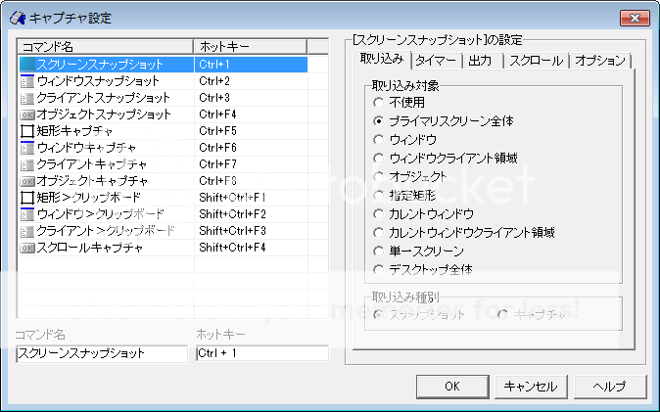660x412 pixels.
Task: Click the オブジェクトキャプチャ OK icon
Action: click(27, 181)
